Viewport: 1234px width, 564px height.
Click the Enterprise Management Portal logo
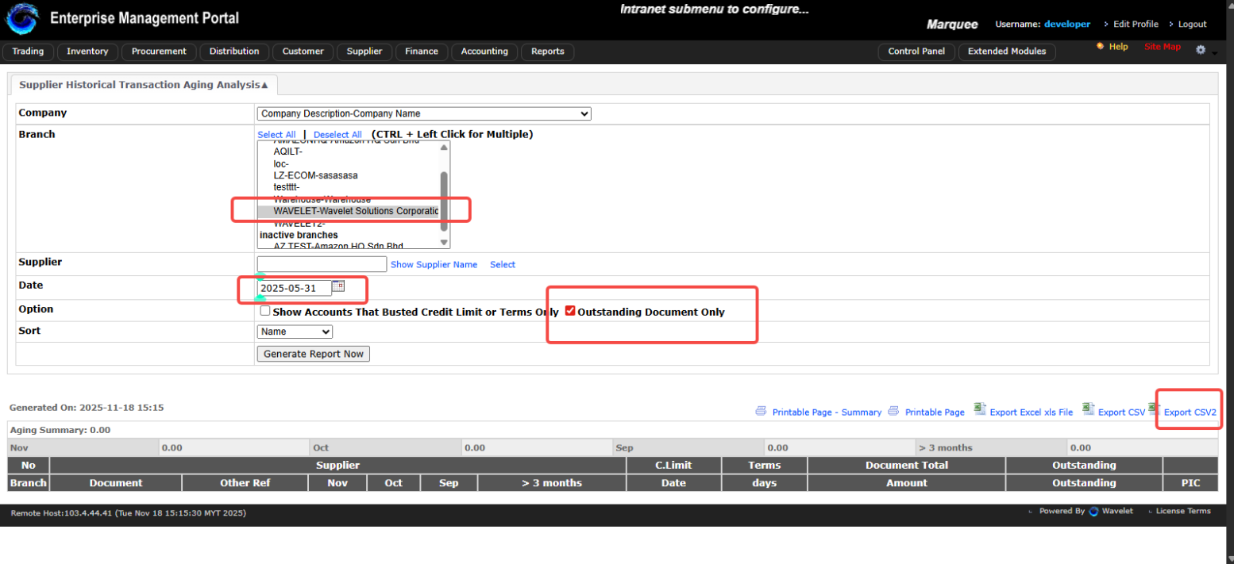coord(21,18)
